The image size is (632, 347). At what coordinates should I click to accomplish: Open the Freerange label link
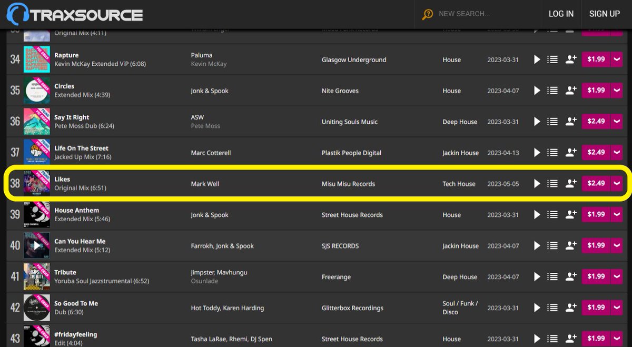(x=336, y=277)
